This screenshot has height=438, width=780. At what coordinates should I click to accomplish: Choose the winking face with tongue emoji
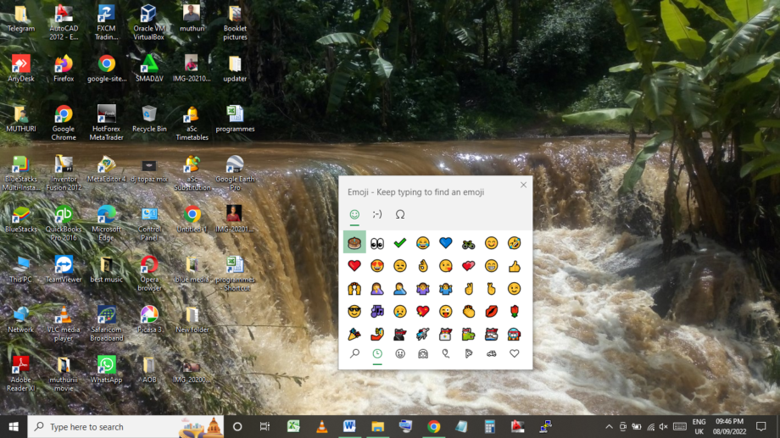(446, 312)
